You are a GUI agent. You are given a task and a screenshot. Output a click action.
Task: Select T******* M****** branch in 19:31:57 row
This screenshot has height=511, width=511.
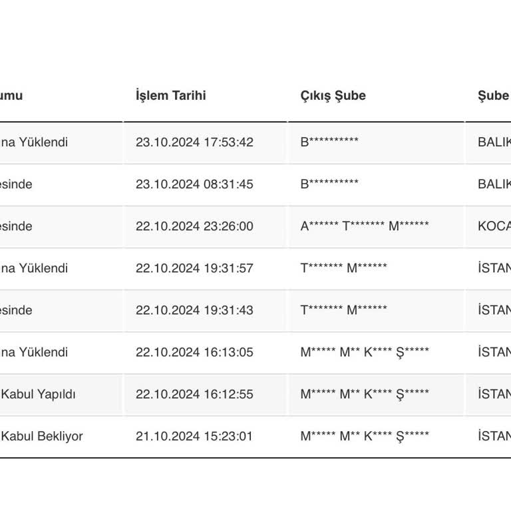(343, 268)
